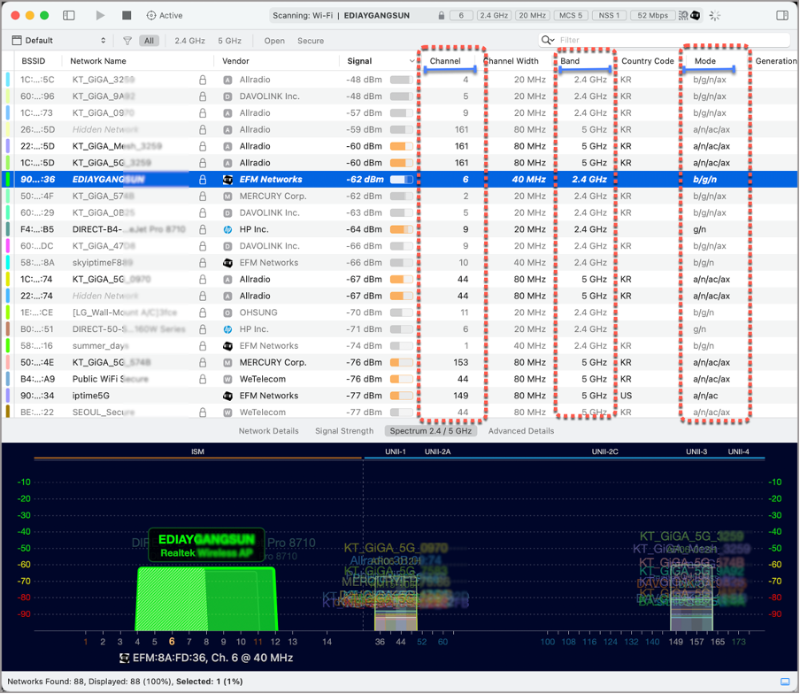Click the EFM vendor icon in scanning bar

pyautogui.click(x=695, y=15)
